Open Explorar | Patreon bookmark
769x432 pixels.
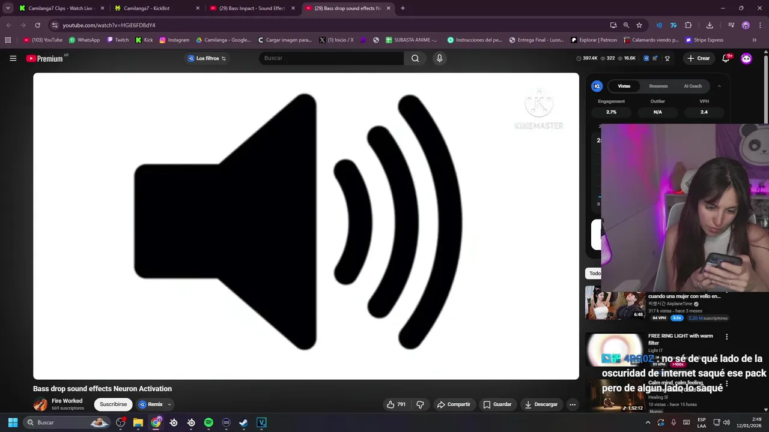point(592,40)
